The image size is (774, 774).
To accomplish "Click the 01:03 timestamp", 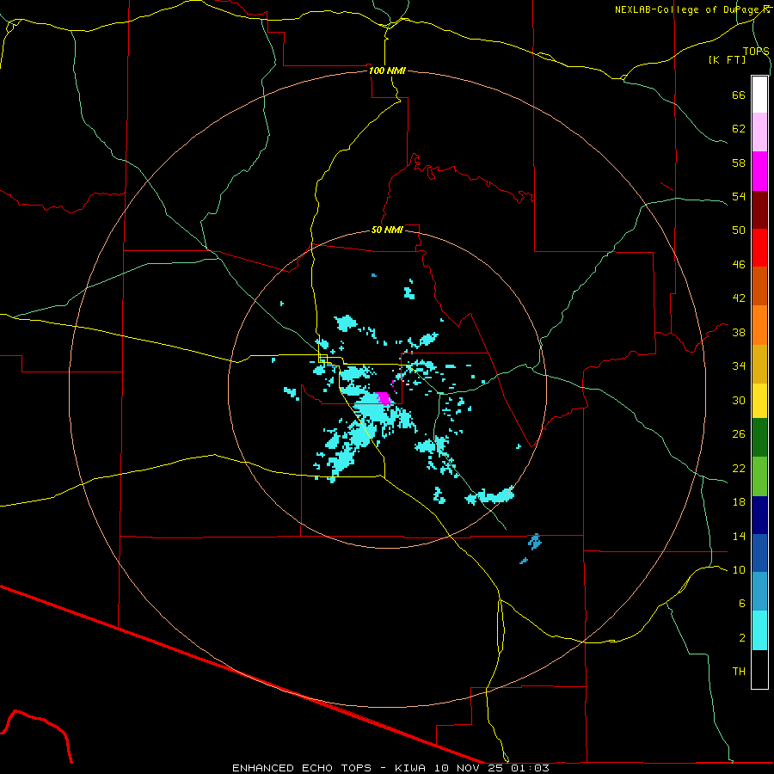I will pyautogui.click(x=530, y=768).
